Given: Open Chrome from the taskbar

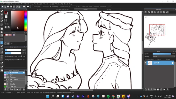Looking at the screenshot, I should [113, 96].
